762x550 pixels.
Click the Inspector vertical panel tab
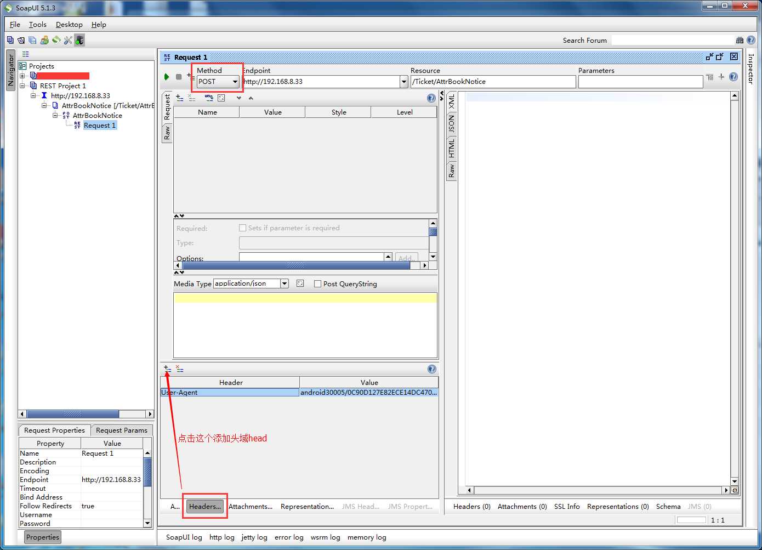pyautogui.click(x=751, y=69)
